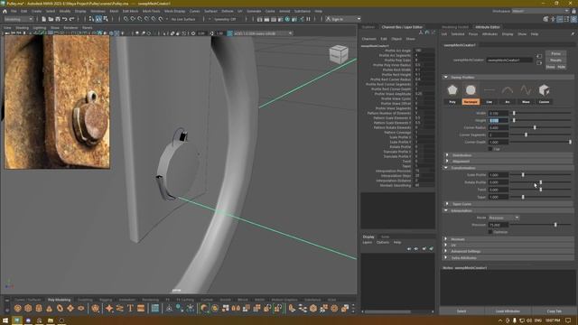Click the go to input connection icon

tap(539, 56)
